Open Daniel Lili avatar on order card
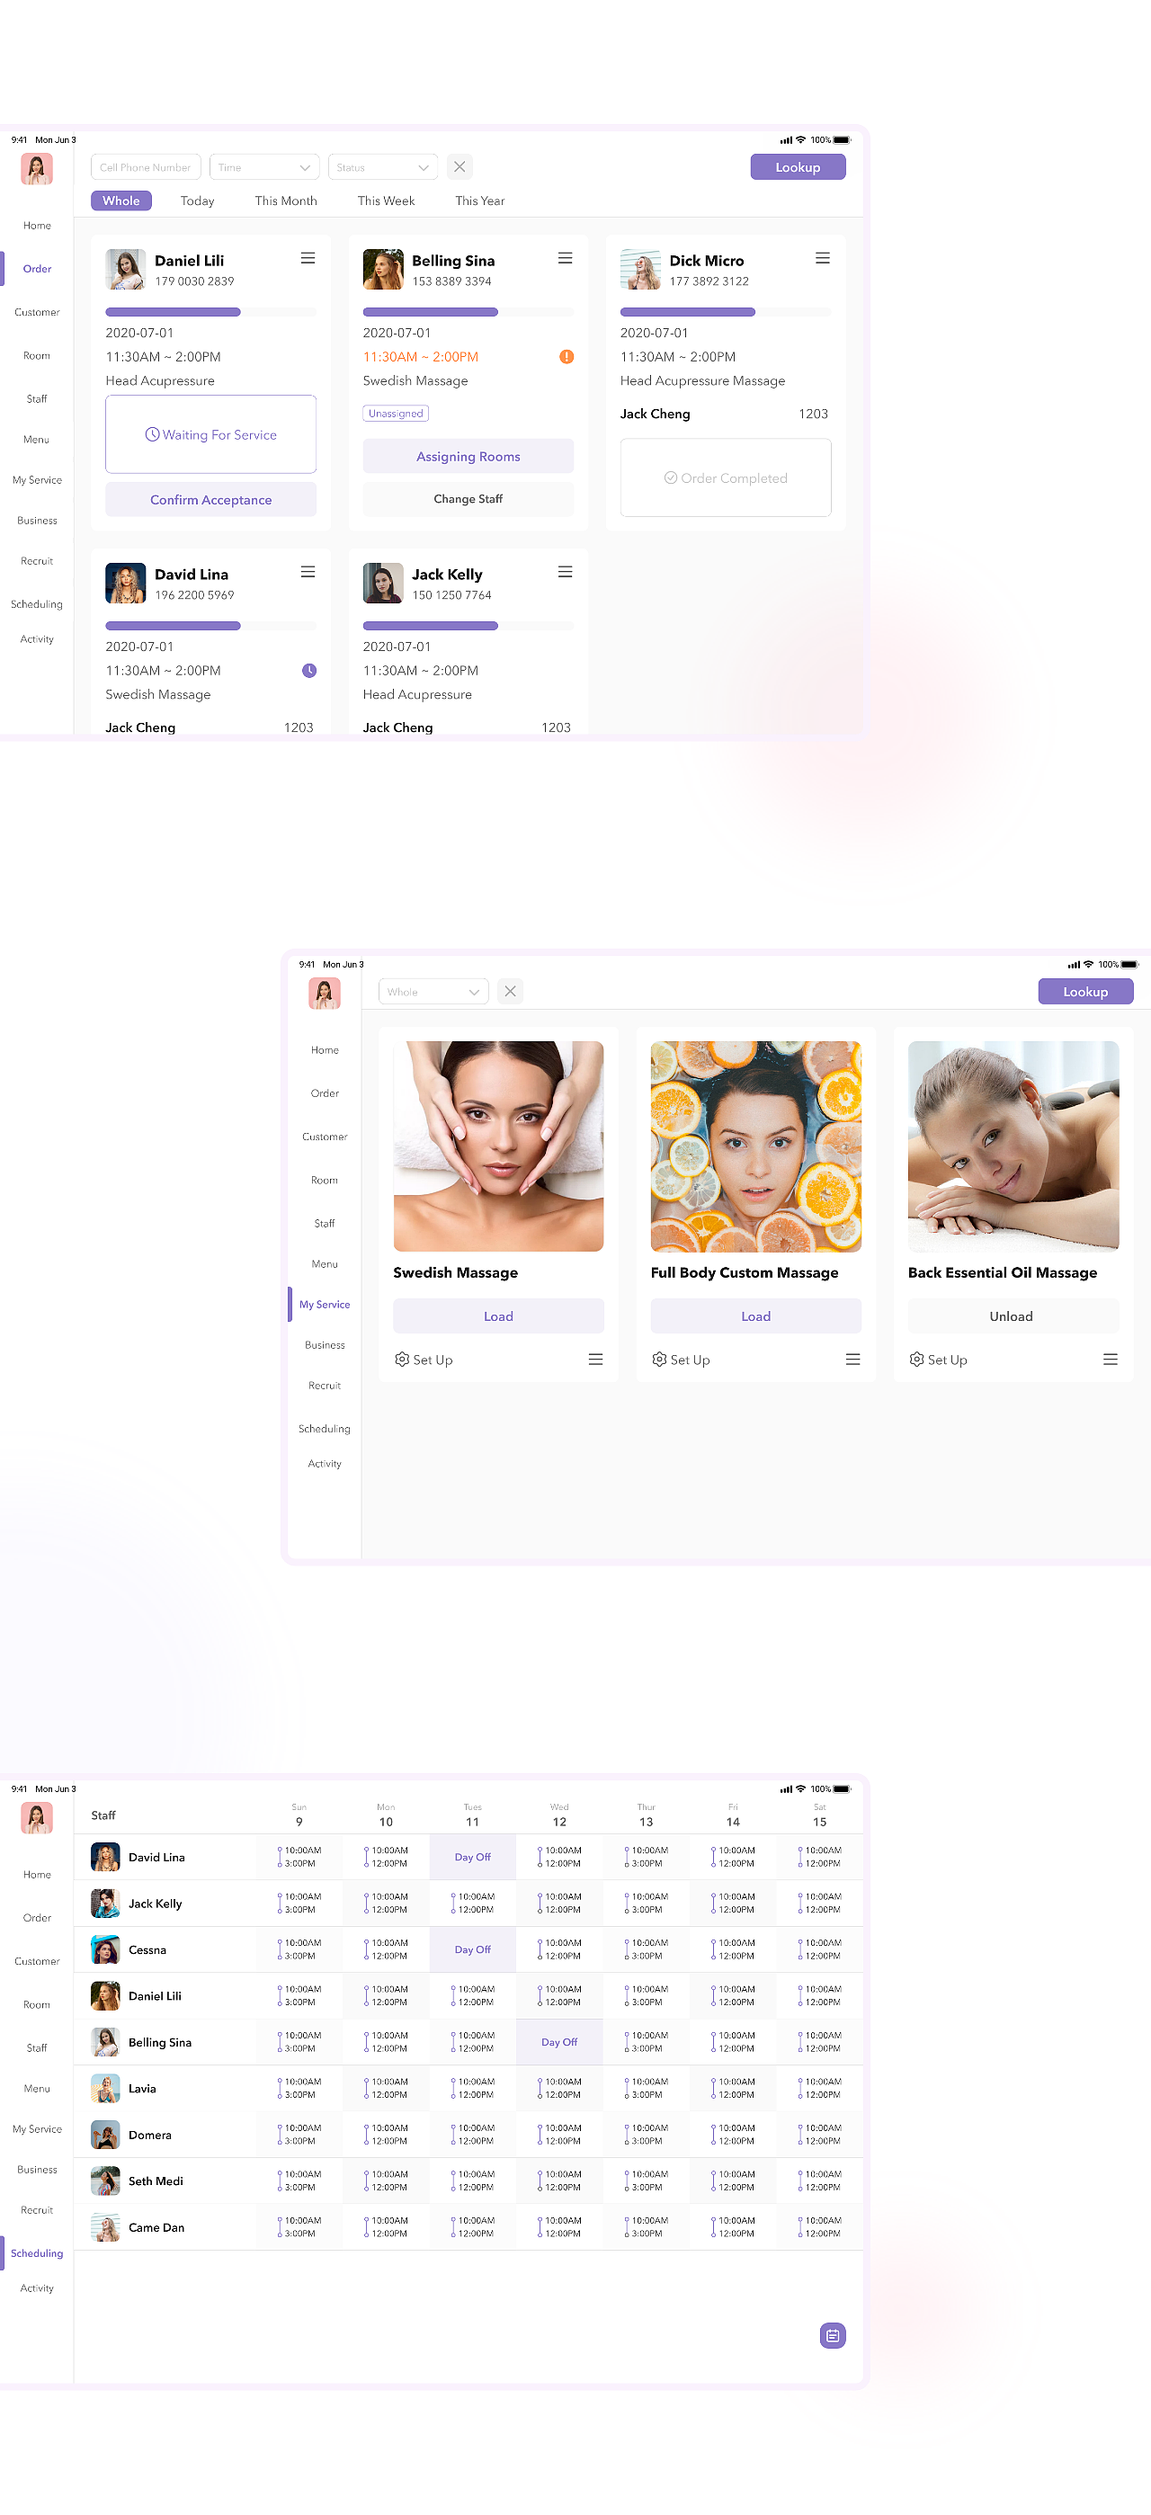 tap(125, 270)
